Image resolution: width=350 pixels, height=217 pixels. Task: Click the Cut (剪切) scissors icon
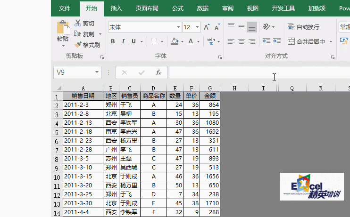[78, 23]
